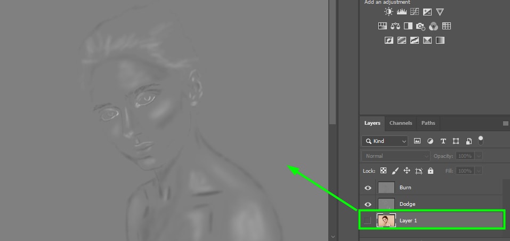
Task: Filter layers by adjustment layers
Action: click(x=430, y=141)
